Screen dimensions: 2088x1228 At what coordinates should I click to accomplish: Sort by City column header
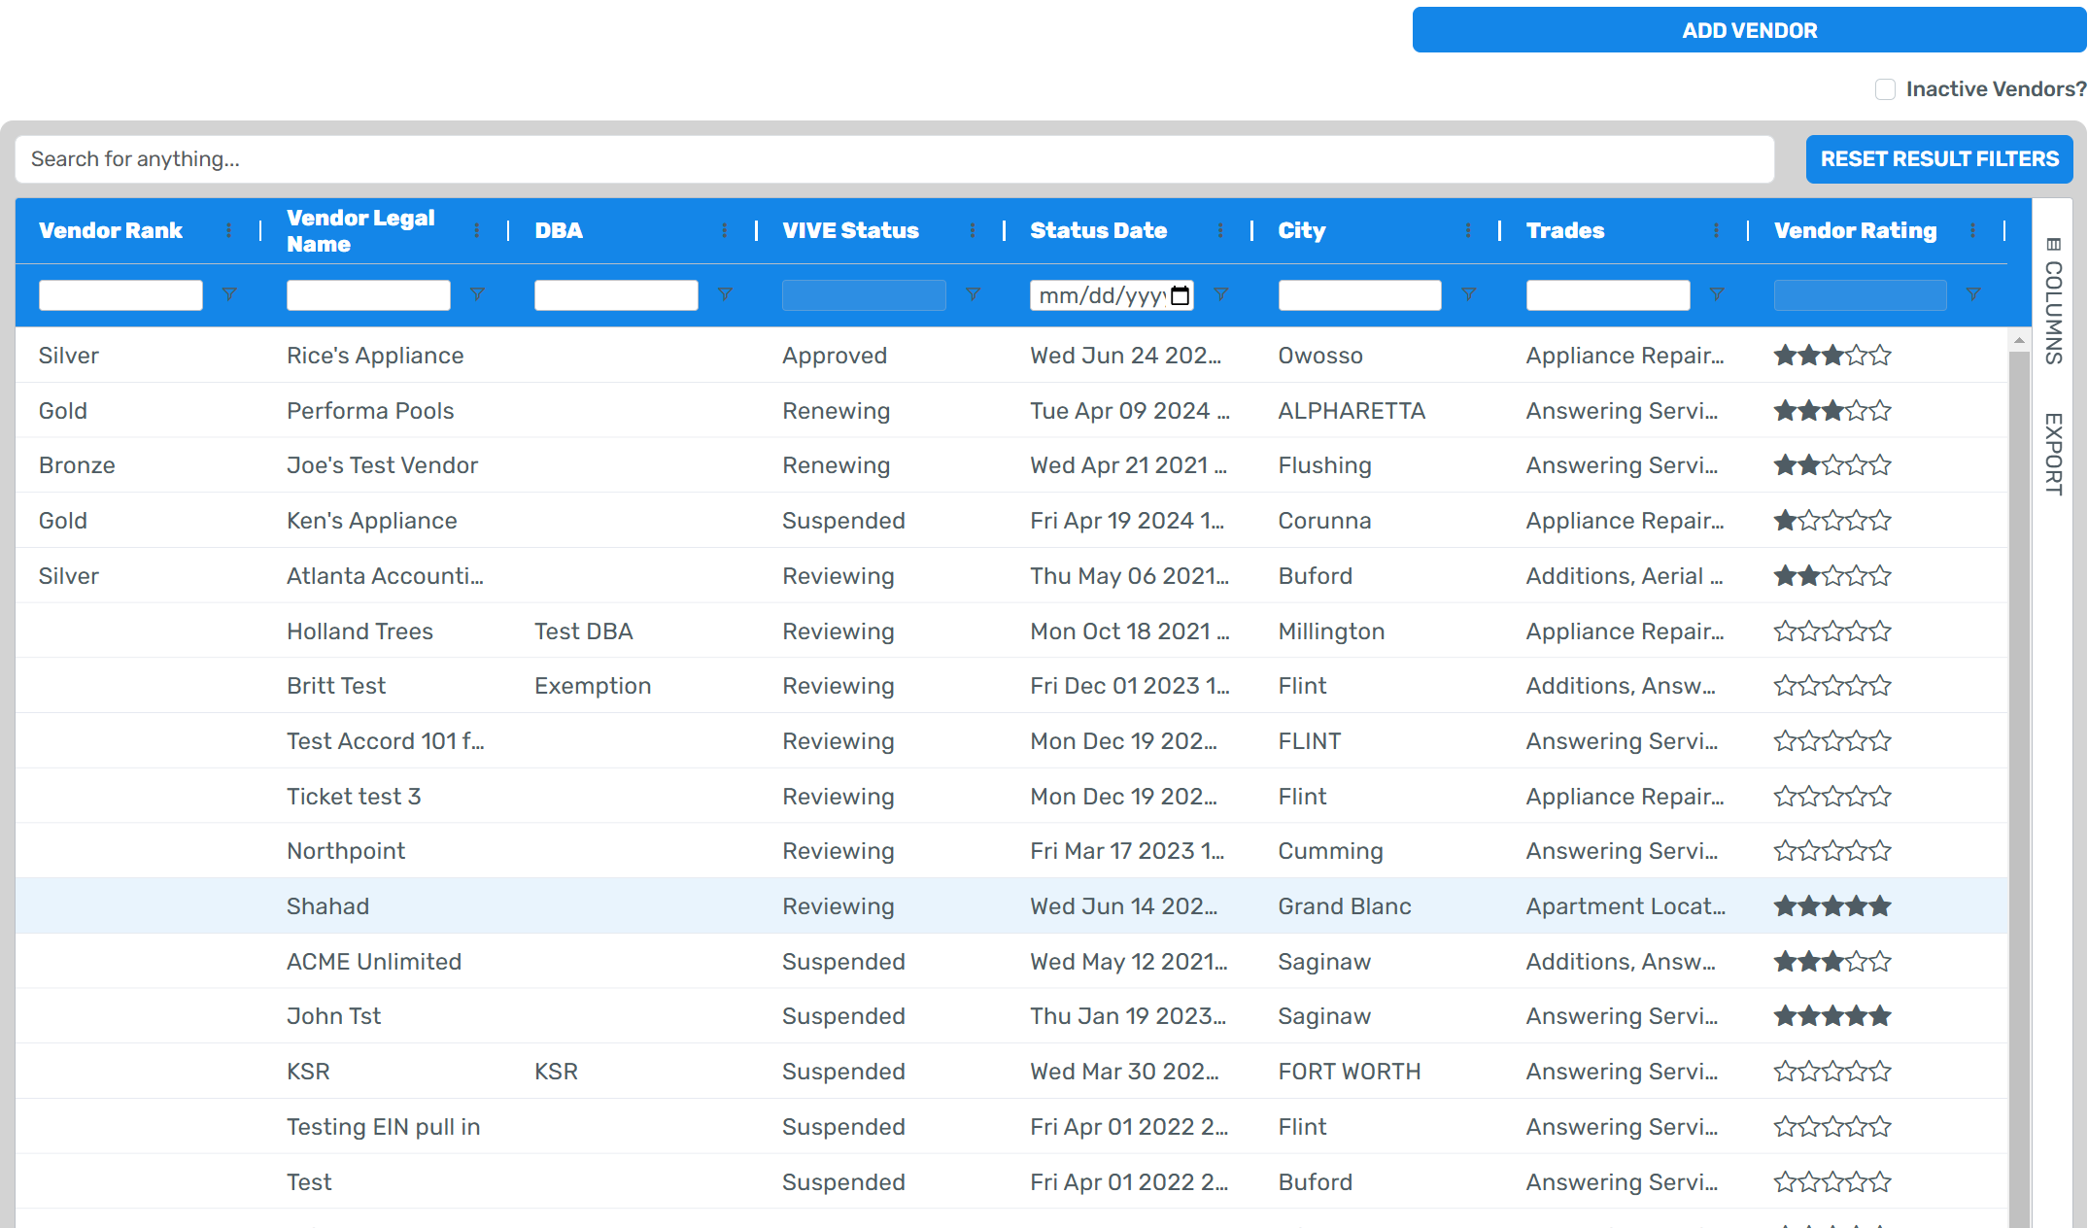pos(1301,230)
